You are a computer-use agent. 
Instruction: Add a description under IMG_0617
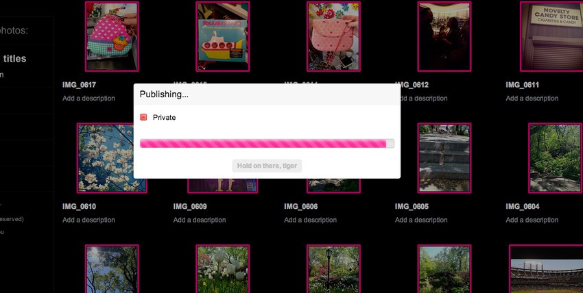click(x=88, y=99)
